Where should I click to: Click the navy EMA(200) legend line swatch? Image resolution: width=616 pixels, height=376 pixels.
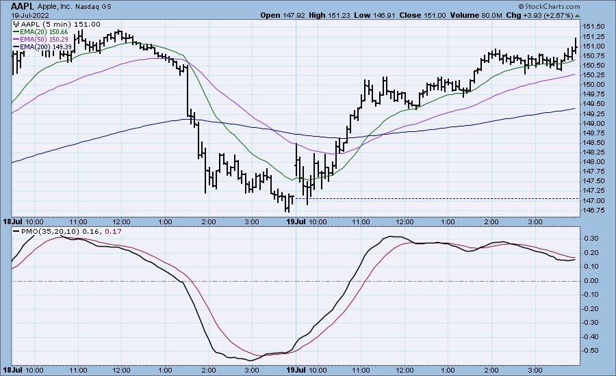coord(16,46)
